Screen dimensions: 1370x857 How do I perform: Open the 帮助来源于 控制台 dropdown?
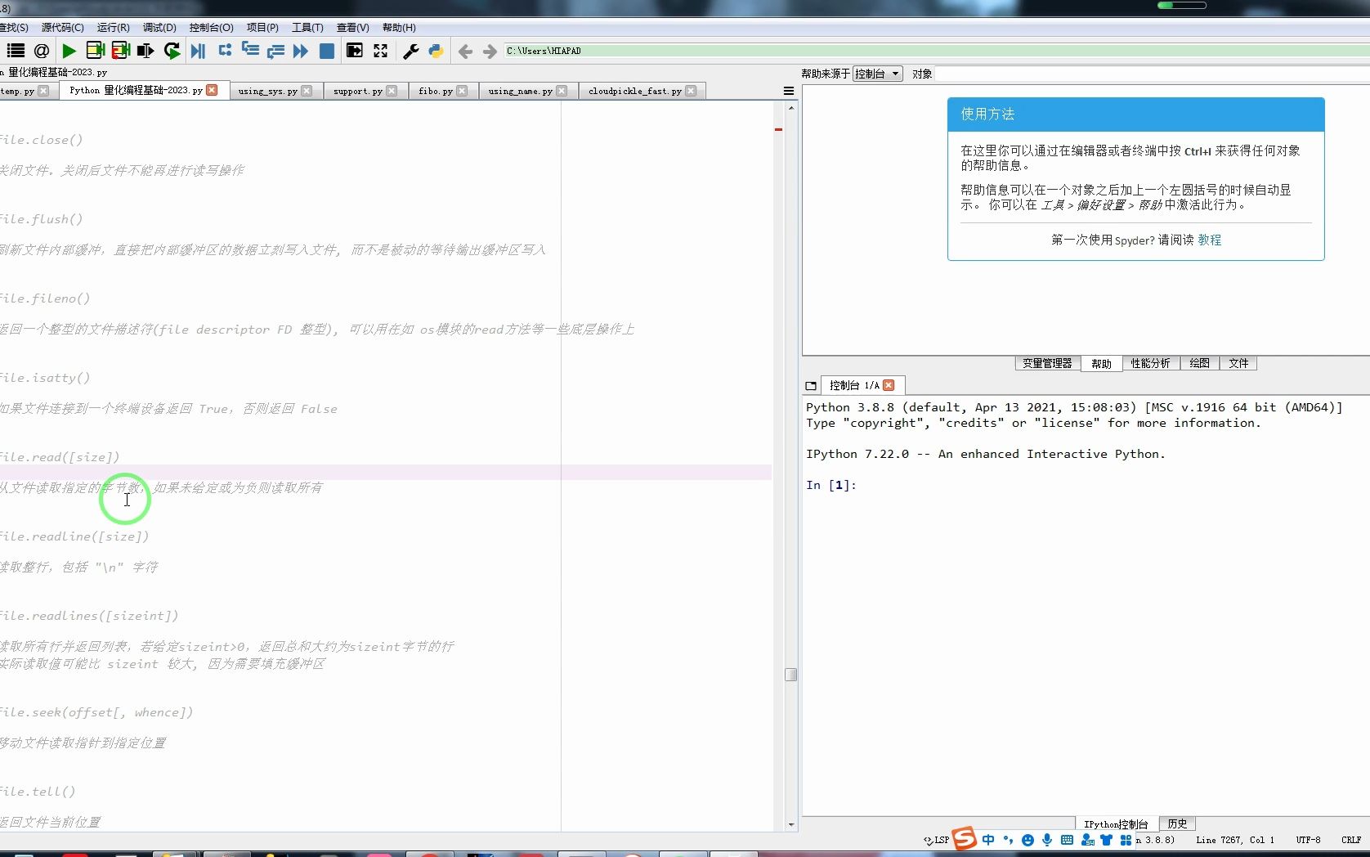tap(877, 74)
